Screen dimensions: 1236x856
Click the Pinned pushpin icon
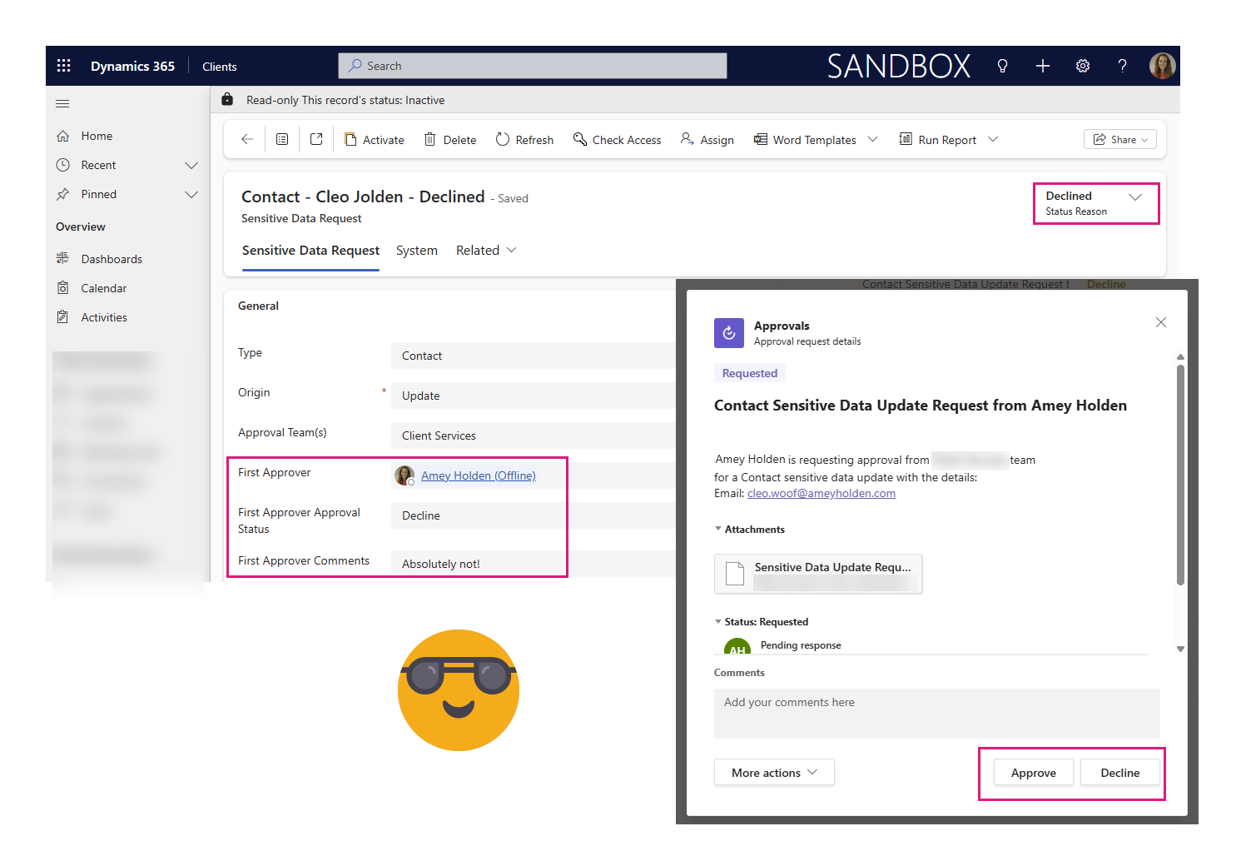(x=63, y=194)
